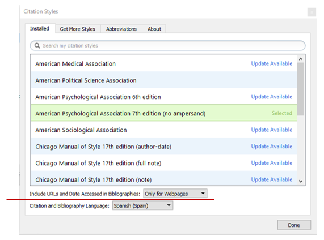Viewport: 324px width, 240px height.
Task: Click Update Available for Chicago author-date
Action: point(272,147)
